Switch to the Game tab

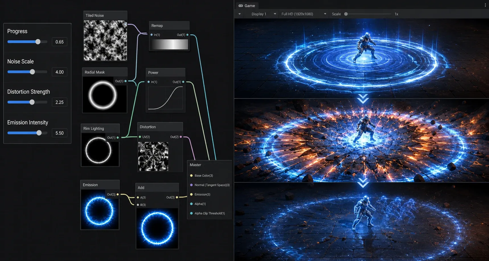(247, 6)
